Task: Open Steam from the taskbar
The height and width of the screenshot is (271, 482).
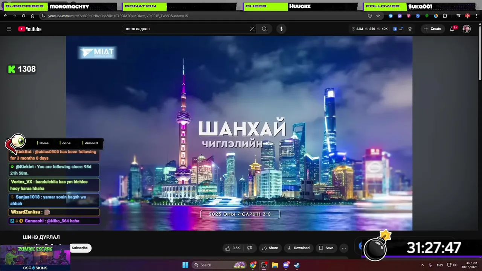Action: tap(297, 265)
